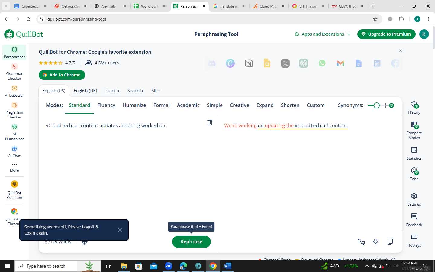
Task: Expand Apps and Extensions dropdown
Action: [x=323, y=34]
